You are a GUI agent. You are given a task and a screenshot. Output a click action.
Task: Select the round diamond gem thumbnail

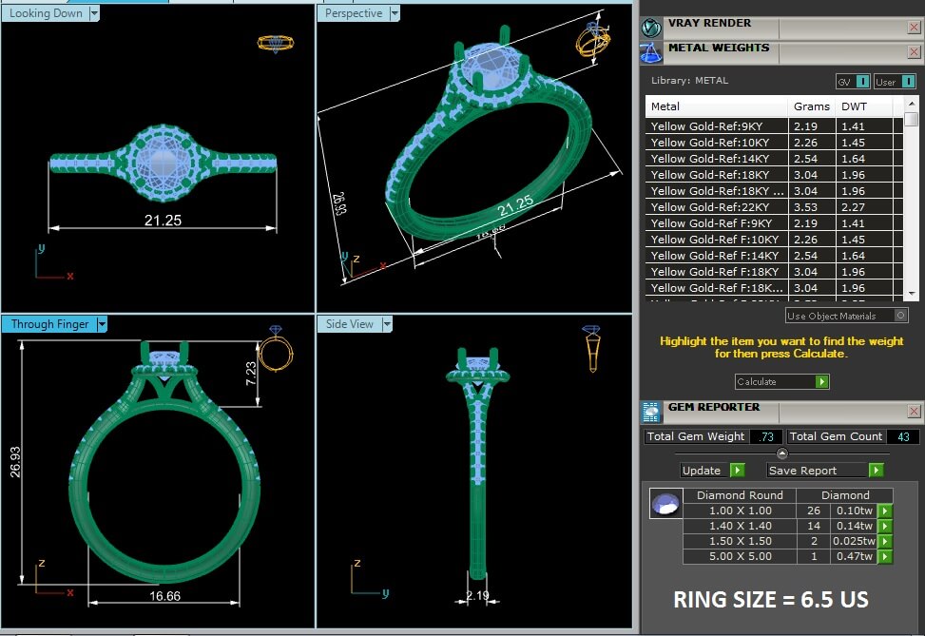click(665, 504)
